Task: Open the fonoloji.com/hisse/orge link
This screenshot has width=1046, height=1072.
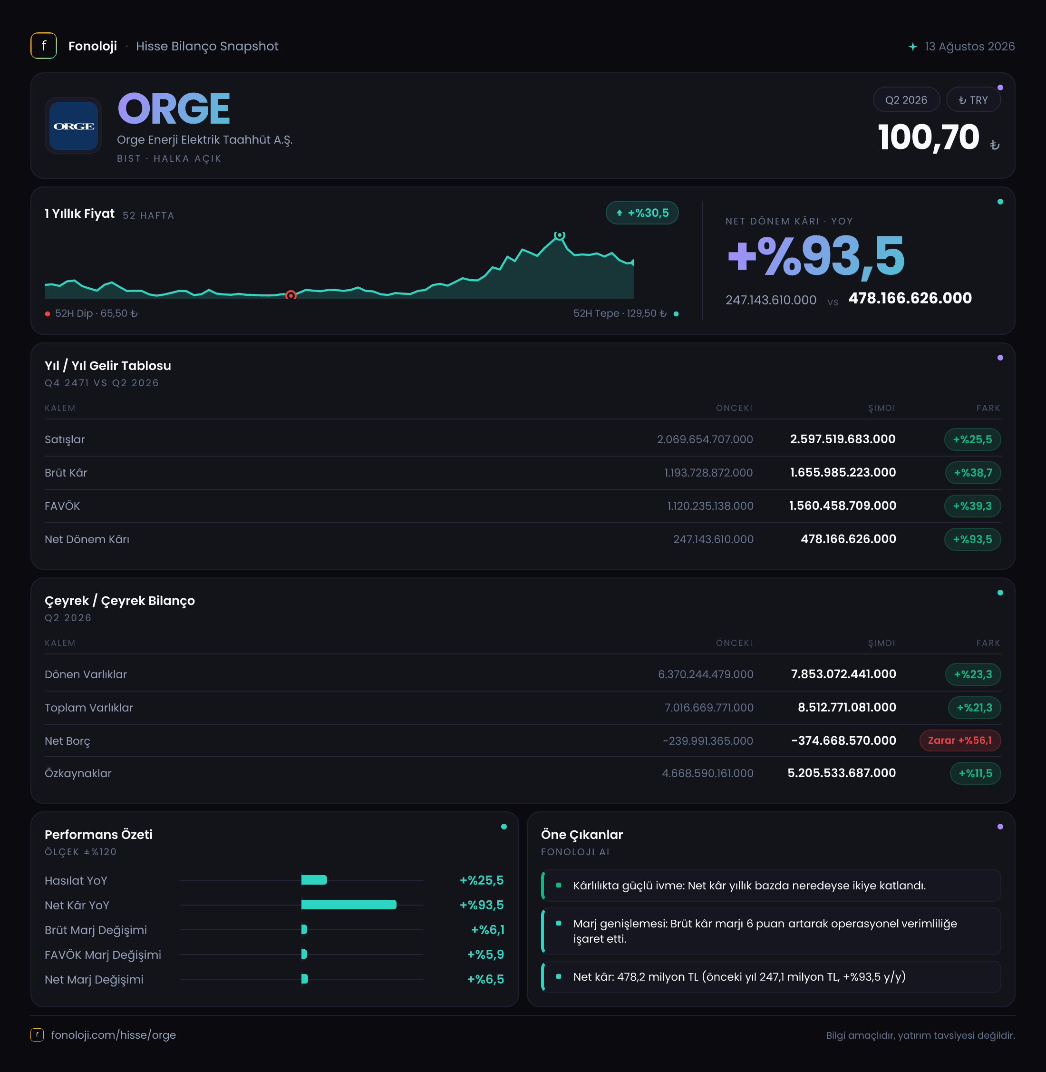Action: [x=113, y=1034]
